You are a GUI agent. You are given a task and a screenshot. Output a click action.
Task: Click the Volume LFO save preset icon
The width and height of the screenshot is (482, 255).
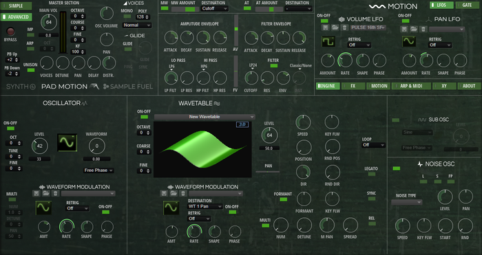coord(326,27)
